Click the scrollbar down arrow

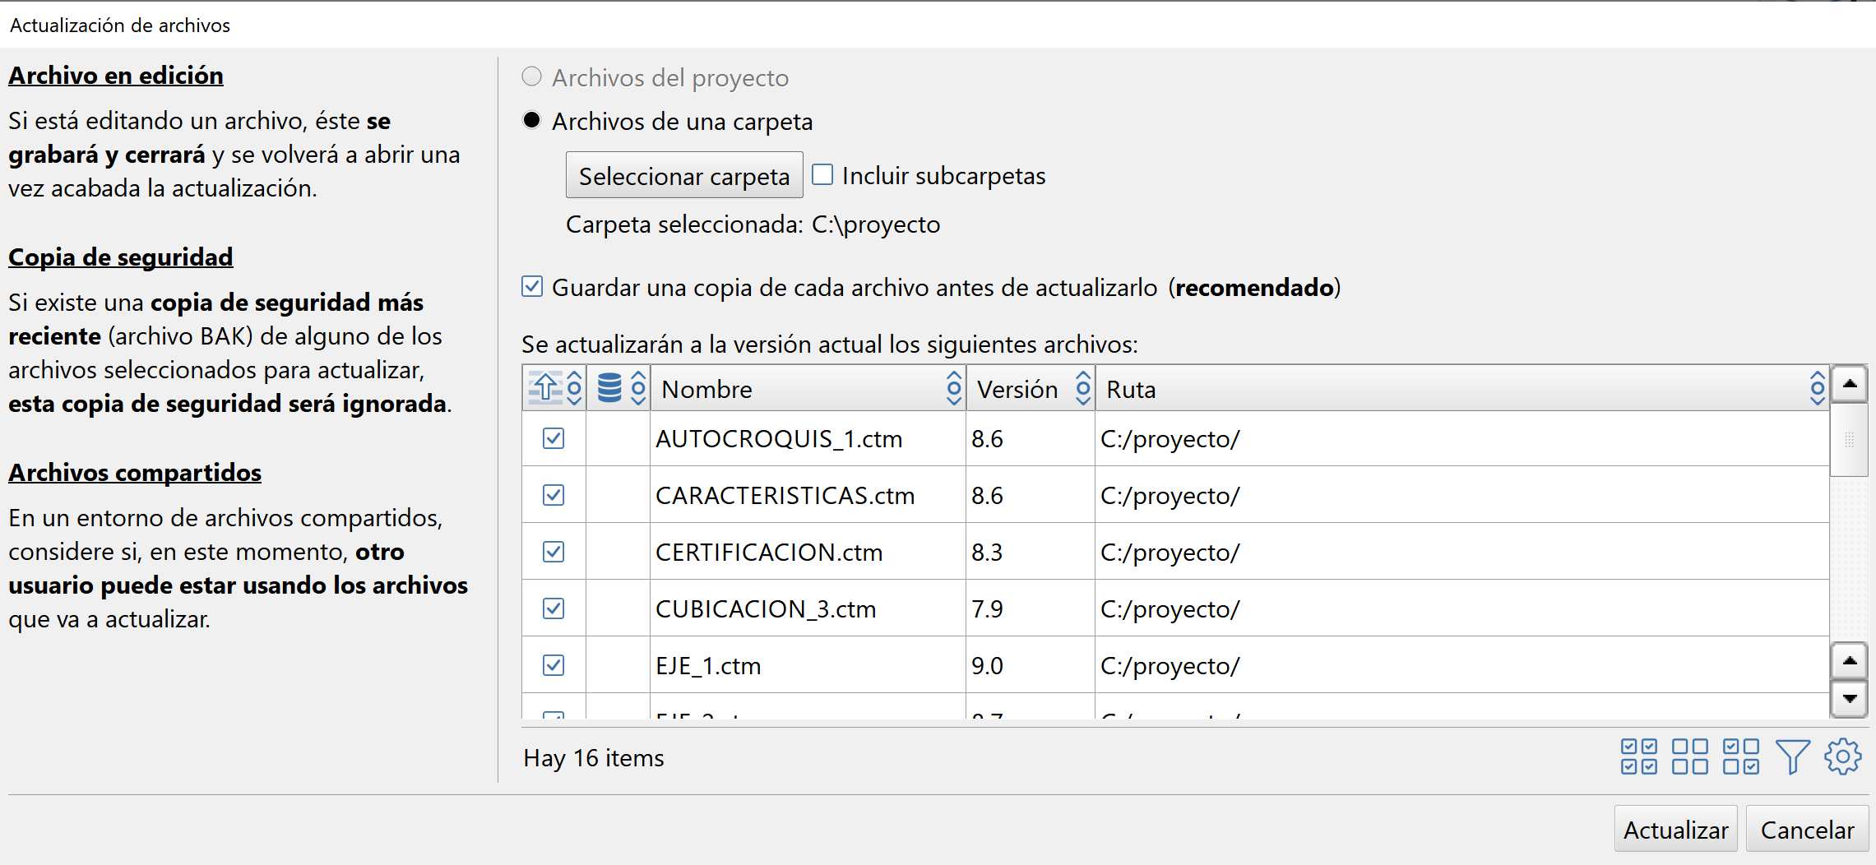pyautogui.click(x=1850, y=700)
